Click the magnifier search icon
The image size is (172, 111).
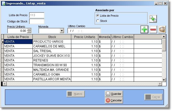(162, 29)
